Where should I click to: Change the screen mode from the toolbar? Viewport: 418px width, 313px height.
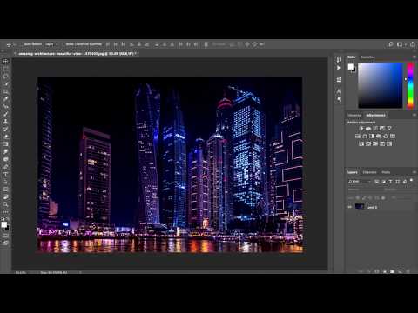5,243
